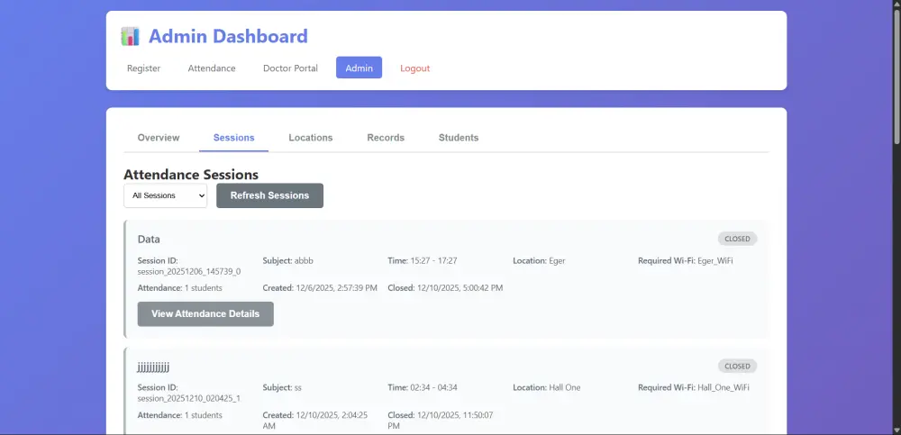View Attendance Details for Data session
This screenshot has width=901, height=435.
click(x=205, y=313)
